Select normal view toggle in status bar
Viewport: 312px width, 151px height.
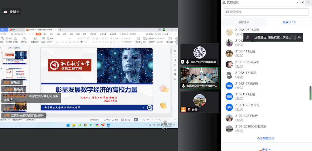[x=123, y=120]
